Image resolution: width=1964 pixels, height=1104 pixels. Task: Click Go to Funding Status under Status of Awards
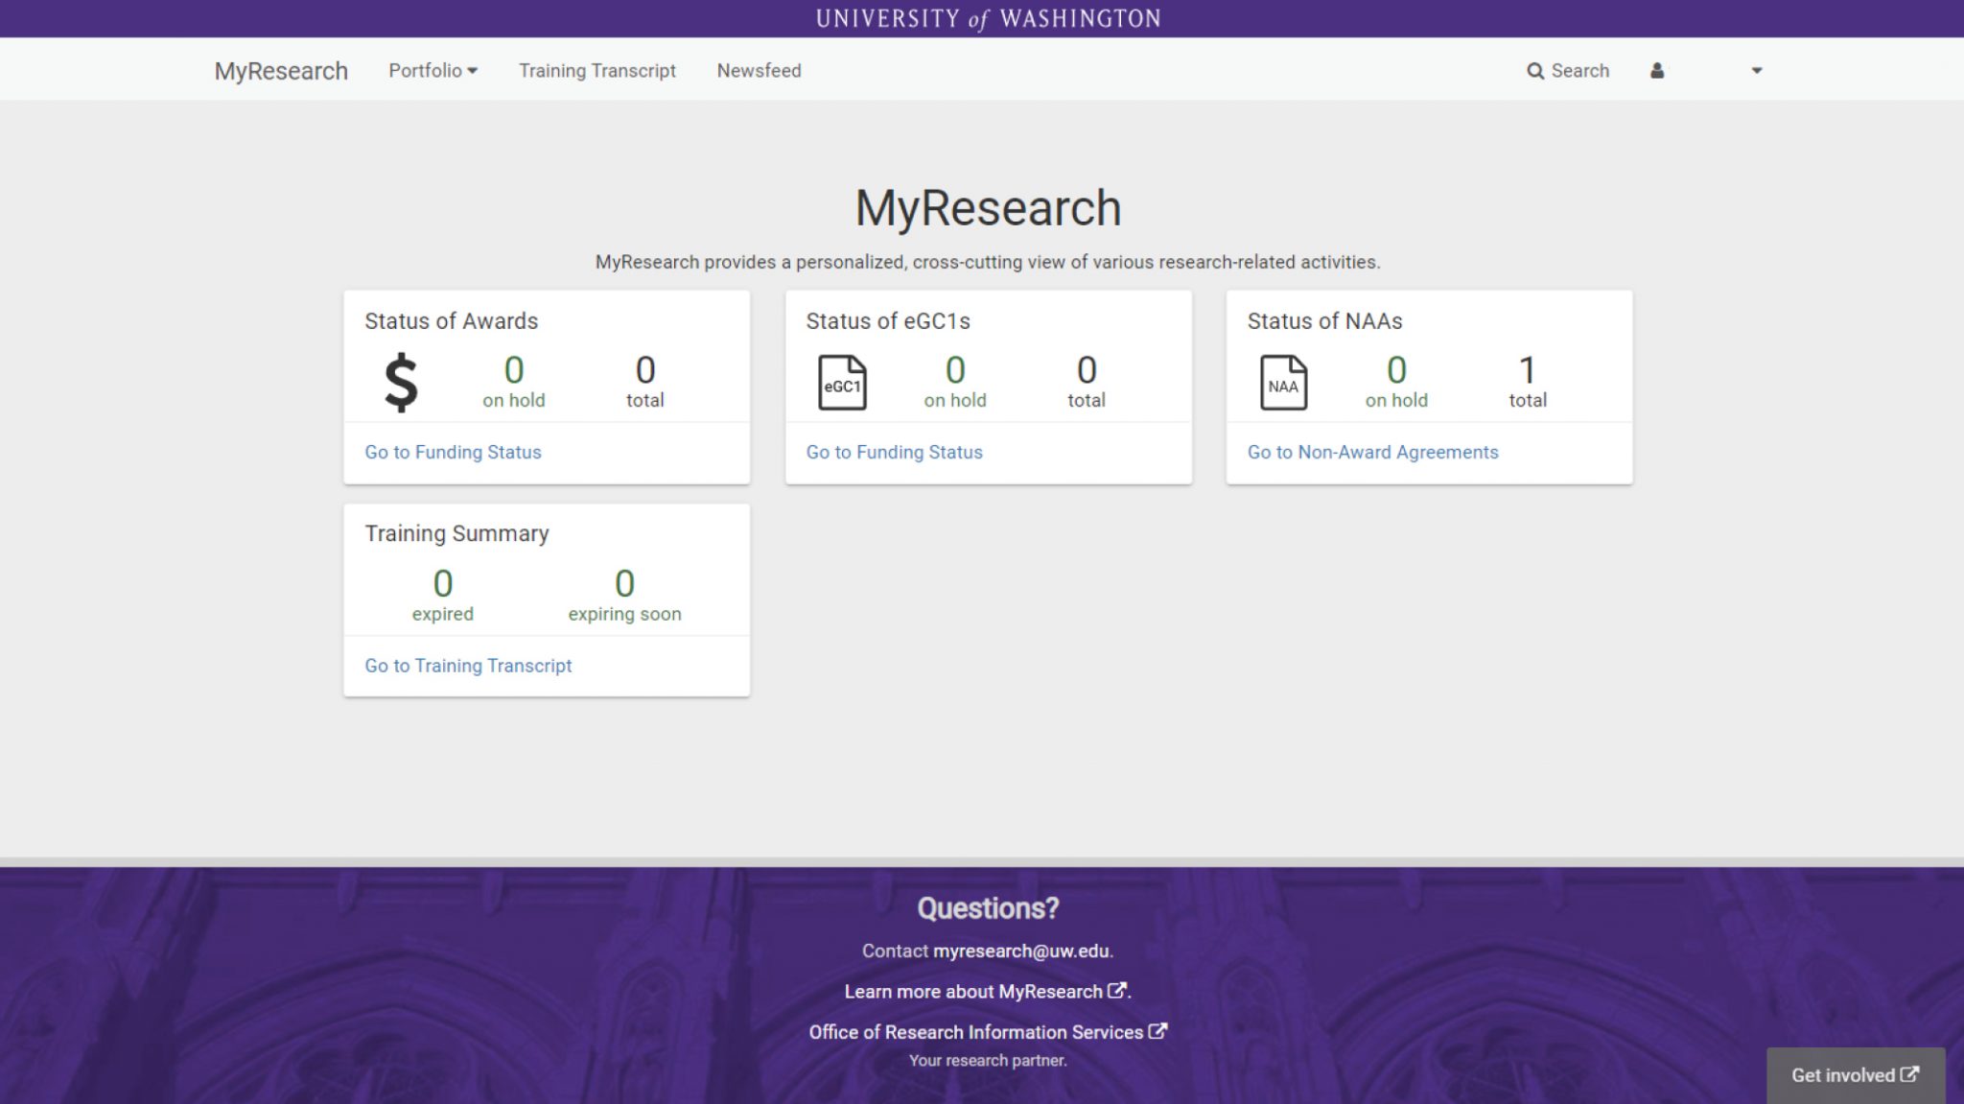[453, 452]
